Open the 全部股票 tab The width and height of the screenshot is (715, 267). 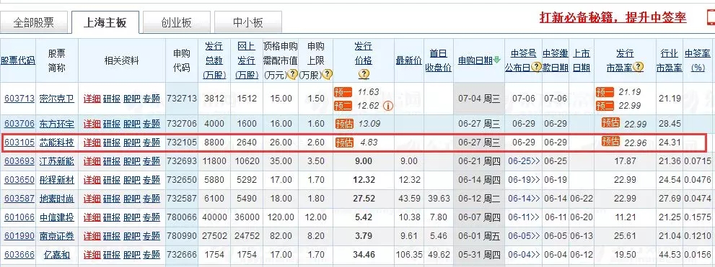(34, 22)
